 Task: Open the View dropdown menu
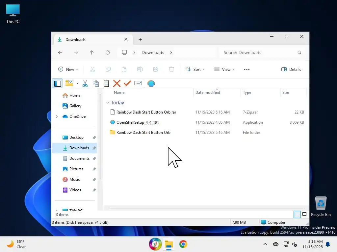224,69
